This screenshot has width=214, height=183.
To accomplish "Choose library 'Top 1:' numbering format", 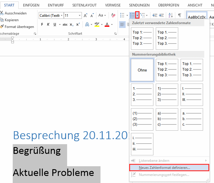I will coord(167,70).
